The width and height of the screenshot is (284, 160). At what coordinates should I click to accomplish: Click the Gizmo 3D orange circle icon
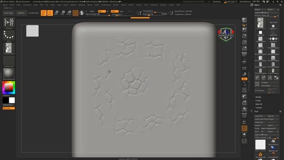coord(75,13)
